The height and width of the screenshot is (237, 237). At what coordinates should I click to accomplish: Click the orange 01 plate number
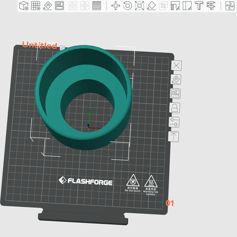169,203
